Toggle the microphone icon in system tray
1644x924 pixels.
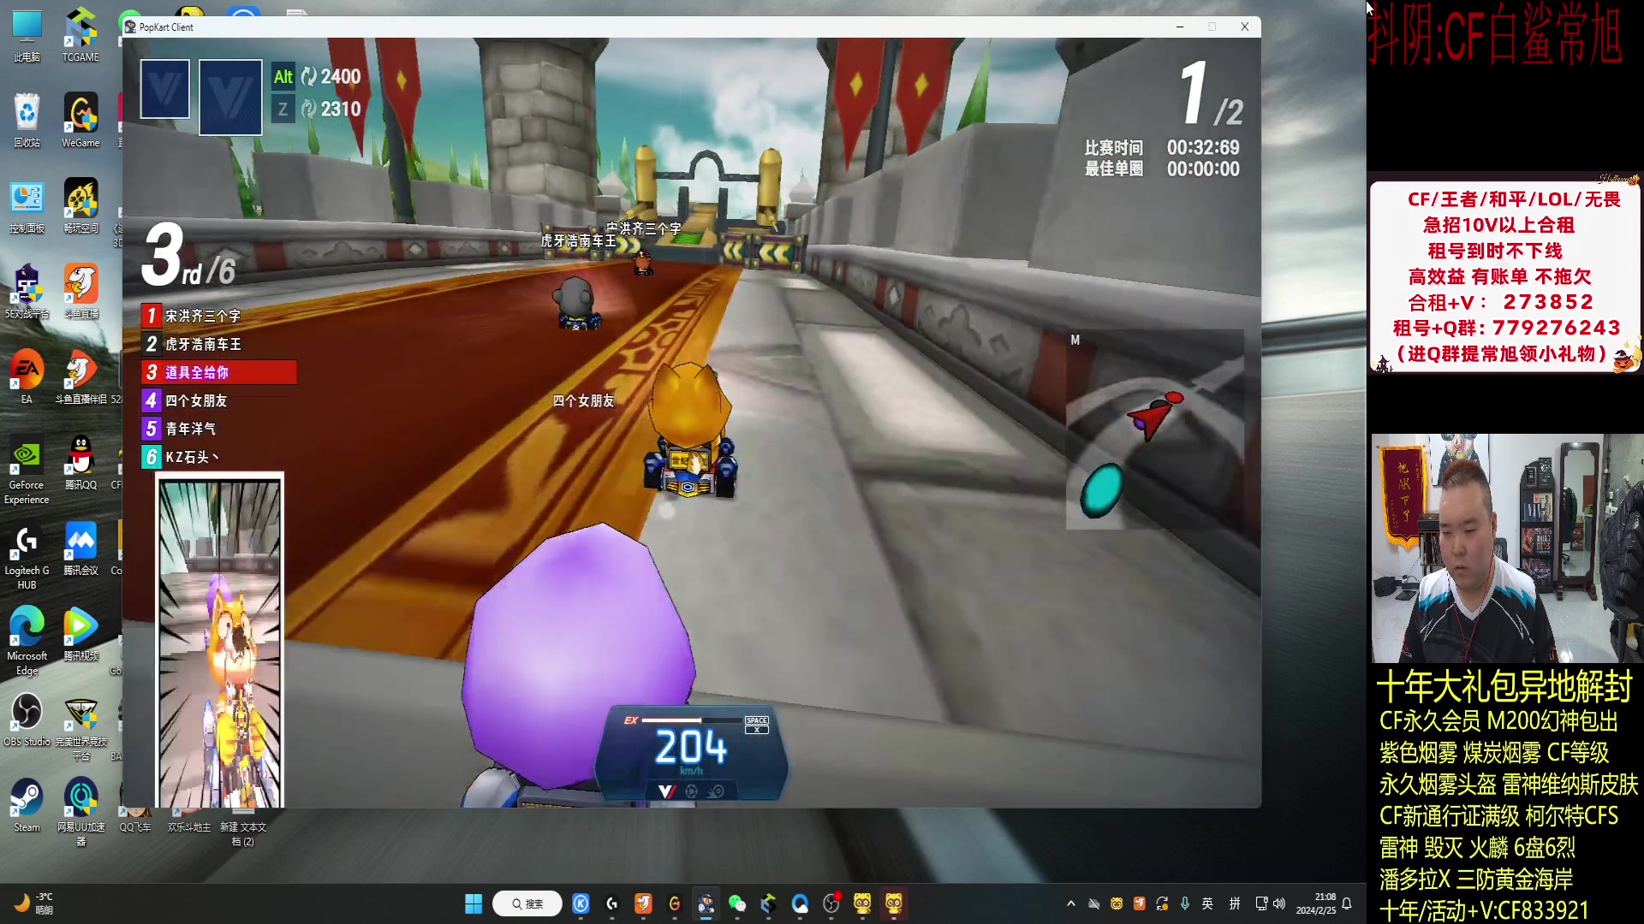1185,903
